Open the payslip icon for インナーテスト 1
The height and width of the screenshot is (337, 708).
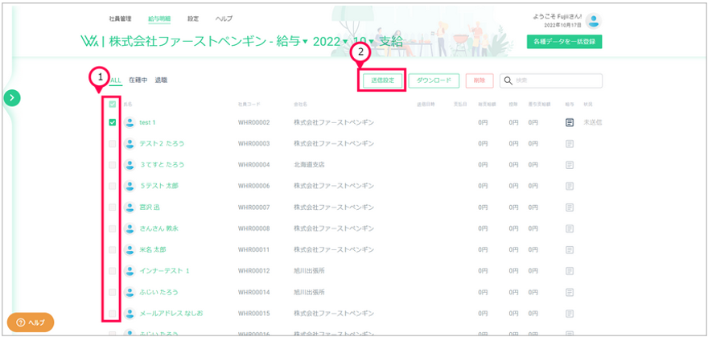(570, 271)
